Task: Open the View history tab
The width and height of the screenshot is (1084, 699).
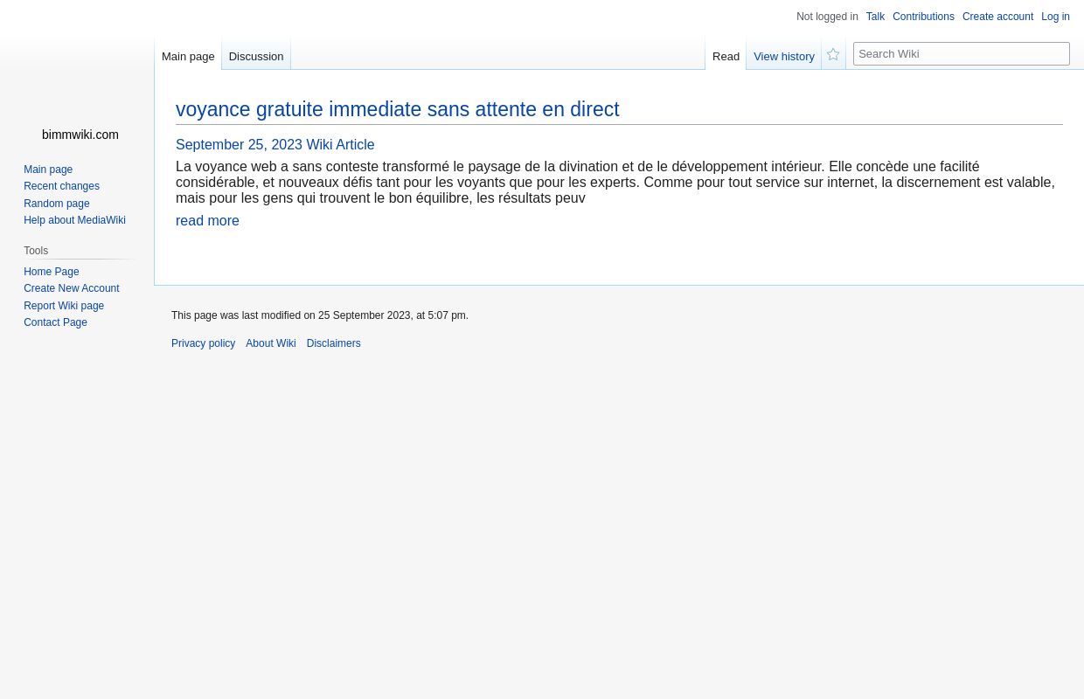Action: click(783, 56)
